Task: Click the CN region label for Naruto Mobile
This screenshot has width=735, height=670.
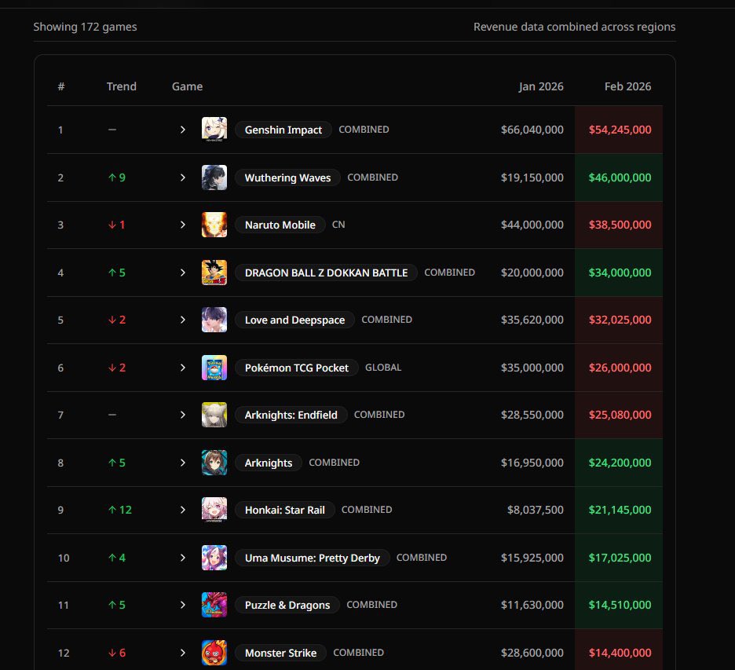Action: 338,225
